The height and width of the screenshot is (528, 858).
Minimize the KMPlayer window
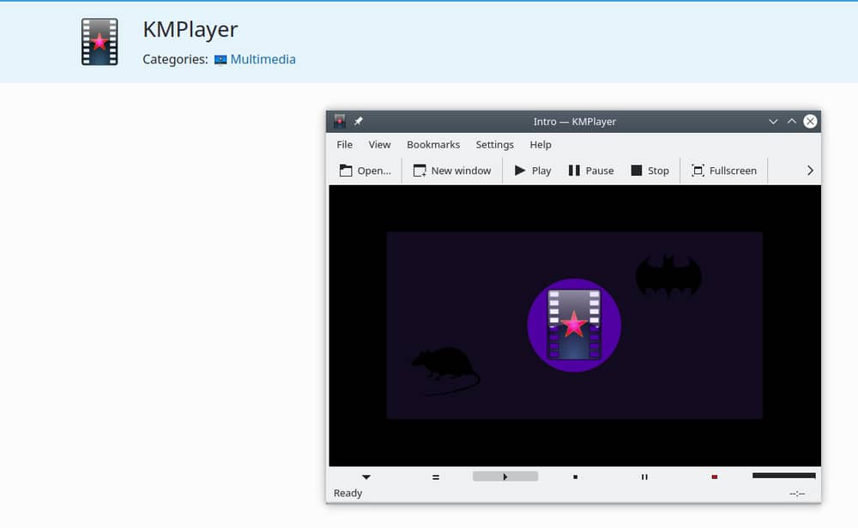click(773, 122)
